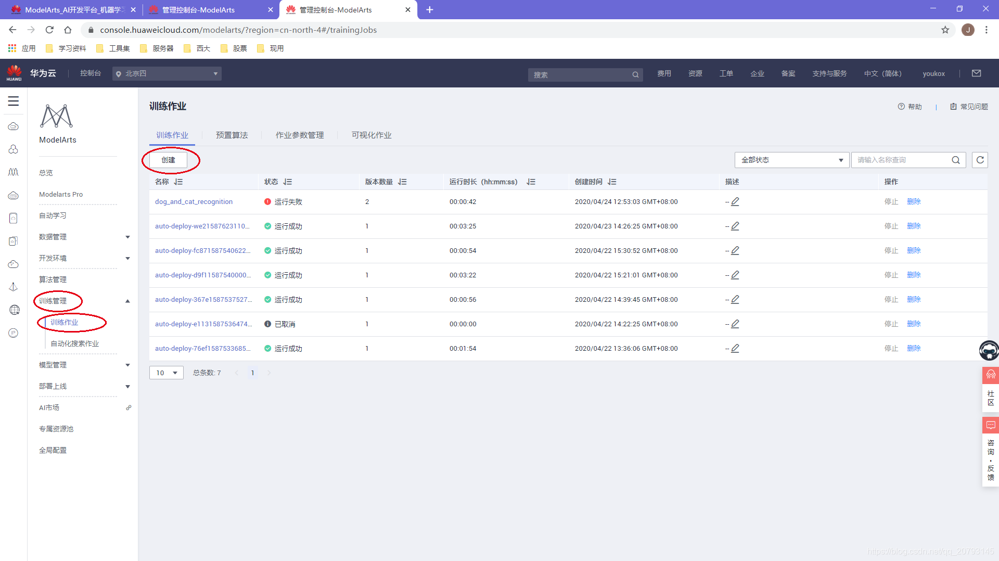The height and width of the screenshot is (561, 999).
Task: Open 自动学习 in the sidebar
Action: click(53, 215)
